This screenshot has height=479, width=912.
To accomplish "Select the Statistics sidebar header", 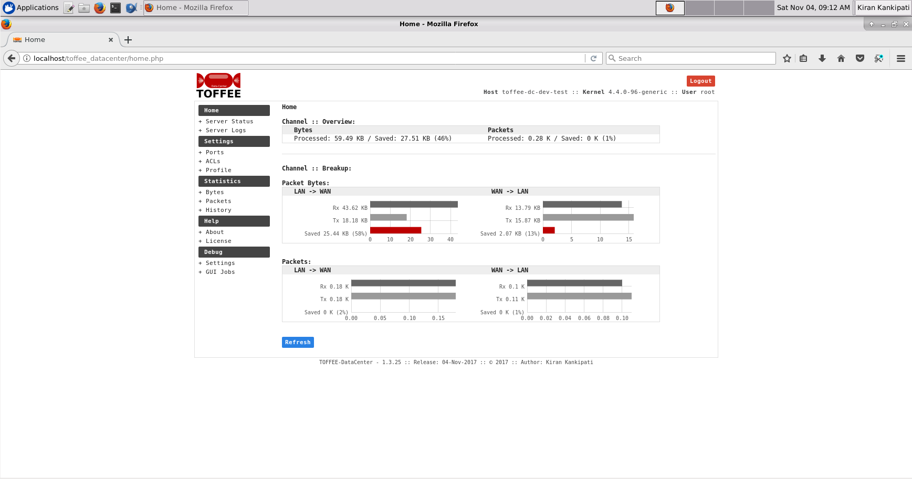I will [x=234, y=181].
